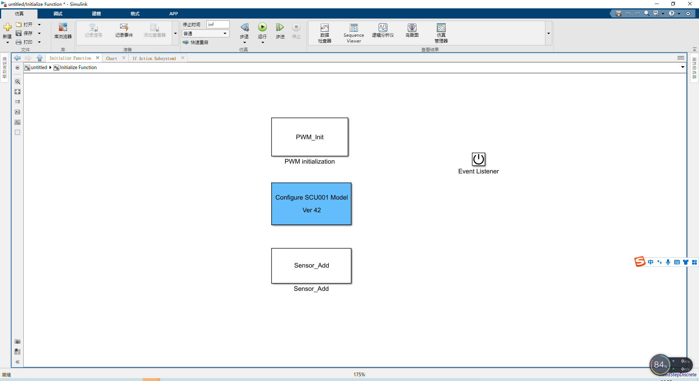699x381 pixels.
Task: Switch to the APP ribbon tab
Action: click(x=173, y=14)
